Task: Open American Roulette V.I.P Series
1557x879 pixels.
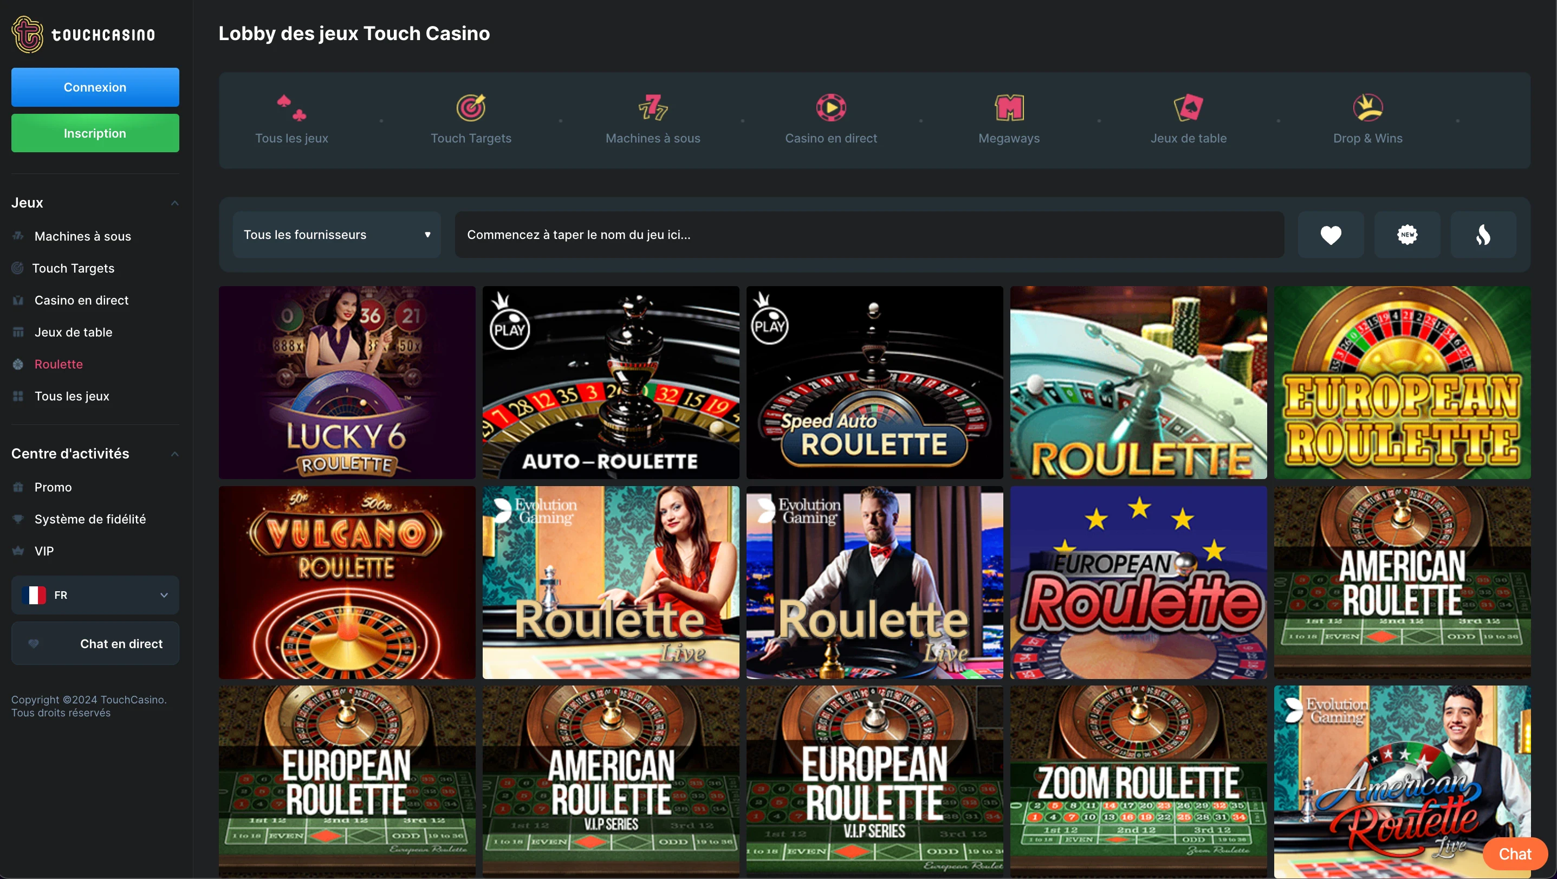Action: [611, 781]
